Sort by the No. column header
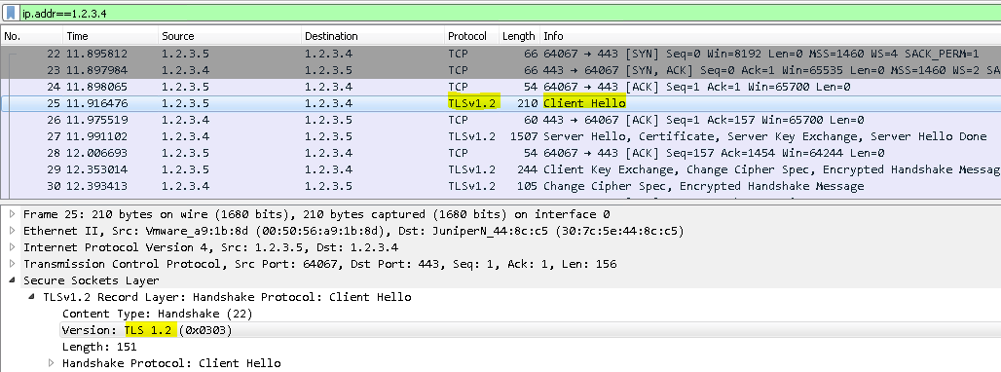The image size is (1001, 372). 31,36
